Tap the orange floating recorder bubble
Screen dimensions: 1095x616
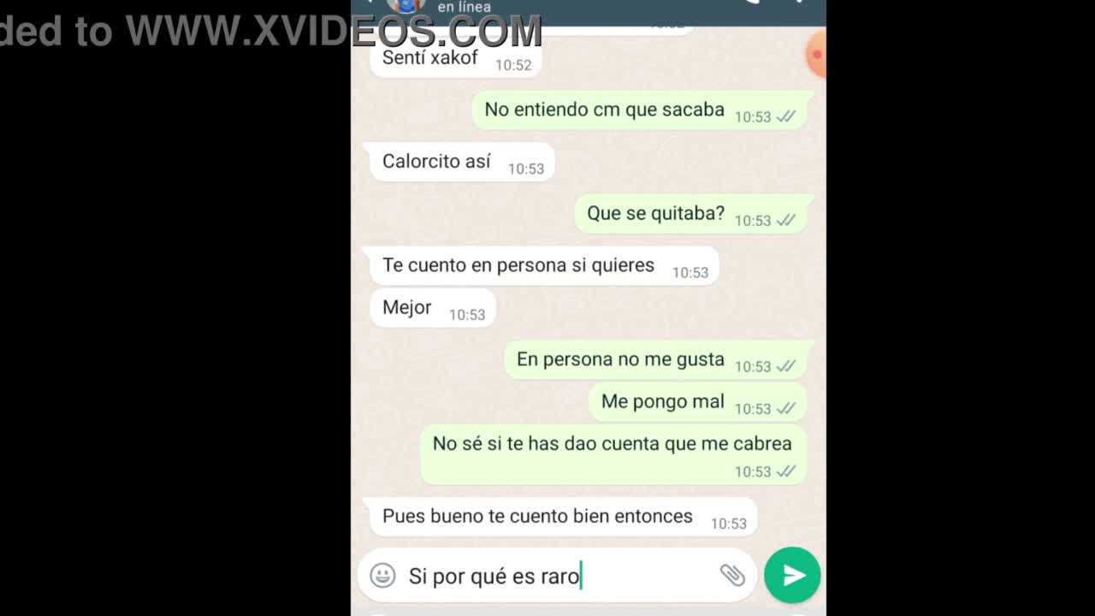[817, 55]
